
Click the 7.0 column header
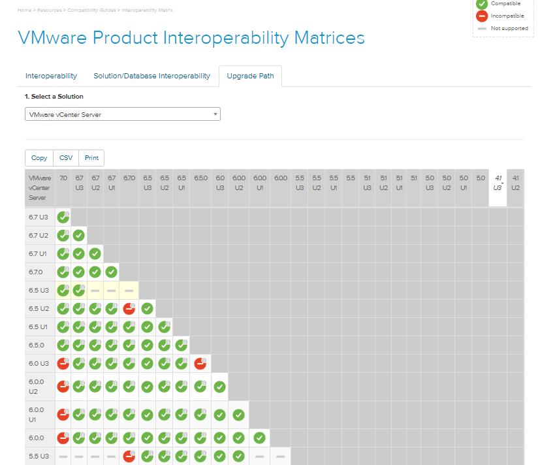click(x=63, y=188)
